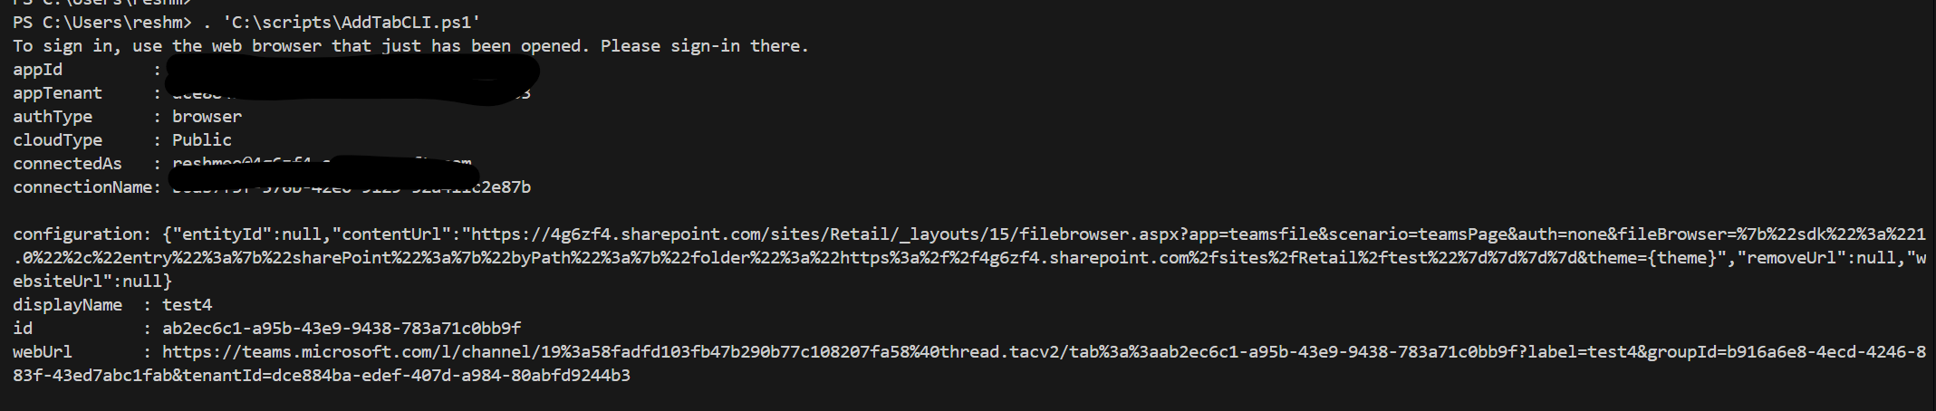The width and height of the screenshot is (1936, 411).
Task: Click the connectedAs property label
Action: [67, 164]
